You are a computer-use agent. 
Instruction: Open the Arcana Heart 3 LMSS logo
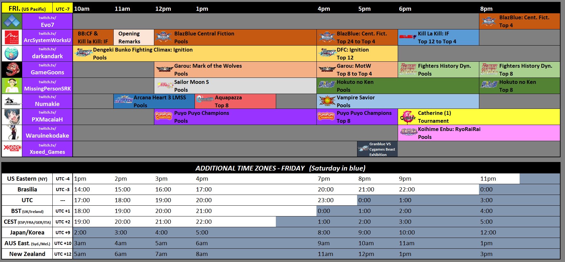pyautogui.click(x=123, y=100)
